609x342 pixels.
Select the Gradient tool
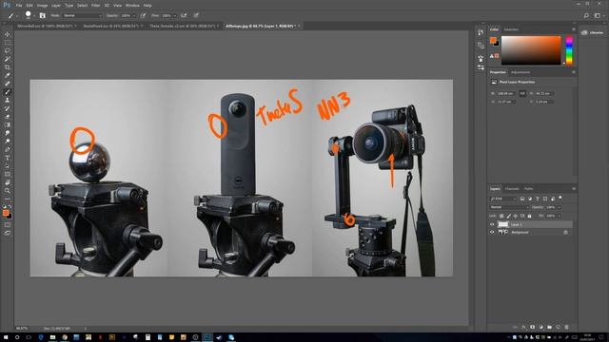[8, 124]
